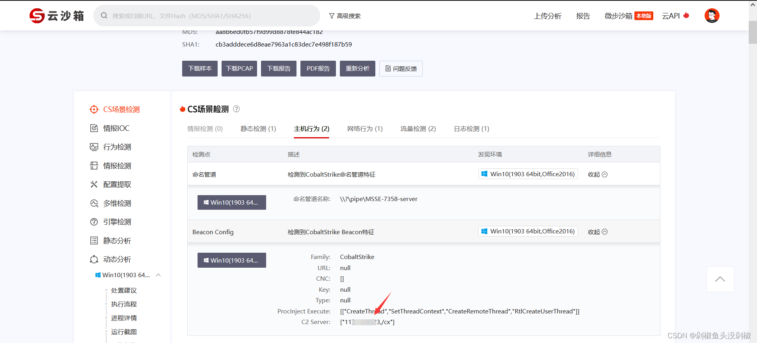Click the 高级搜索 filter icon
Screen dimensions: 757x343
pos(332,16)
